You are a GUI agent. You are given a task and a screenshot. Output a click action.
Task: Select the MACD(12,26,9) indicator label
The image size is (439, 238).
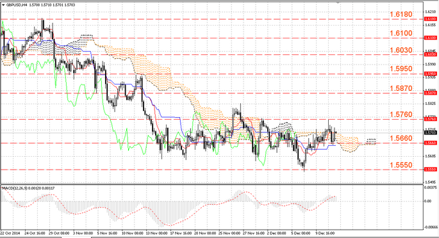point(14,188)
